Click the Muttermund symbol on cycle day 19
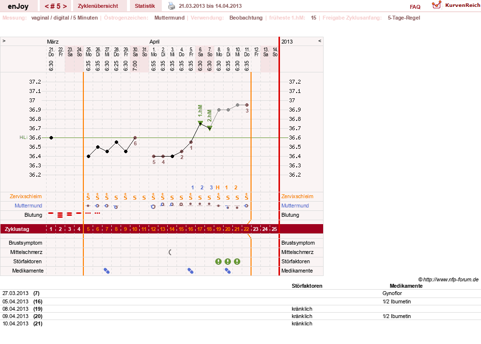Viewport: 481px width, 344px height. pos(218,206)
